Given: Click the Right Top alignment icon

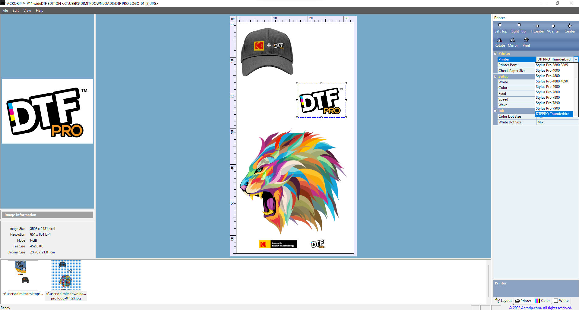Looking at the screenshot, I should (518, 28).
